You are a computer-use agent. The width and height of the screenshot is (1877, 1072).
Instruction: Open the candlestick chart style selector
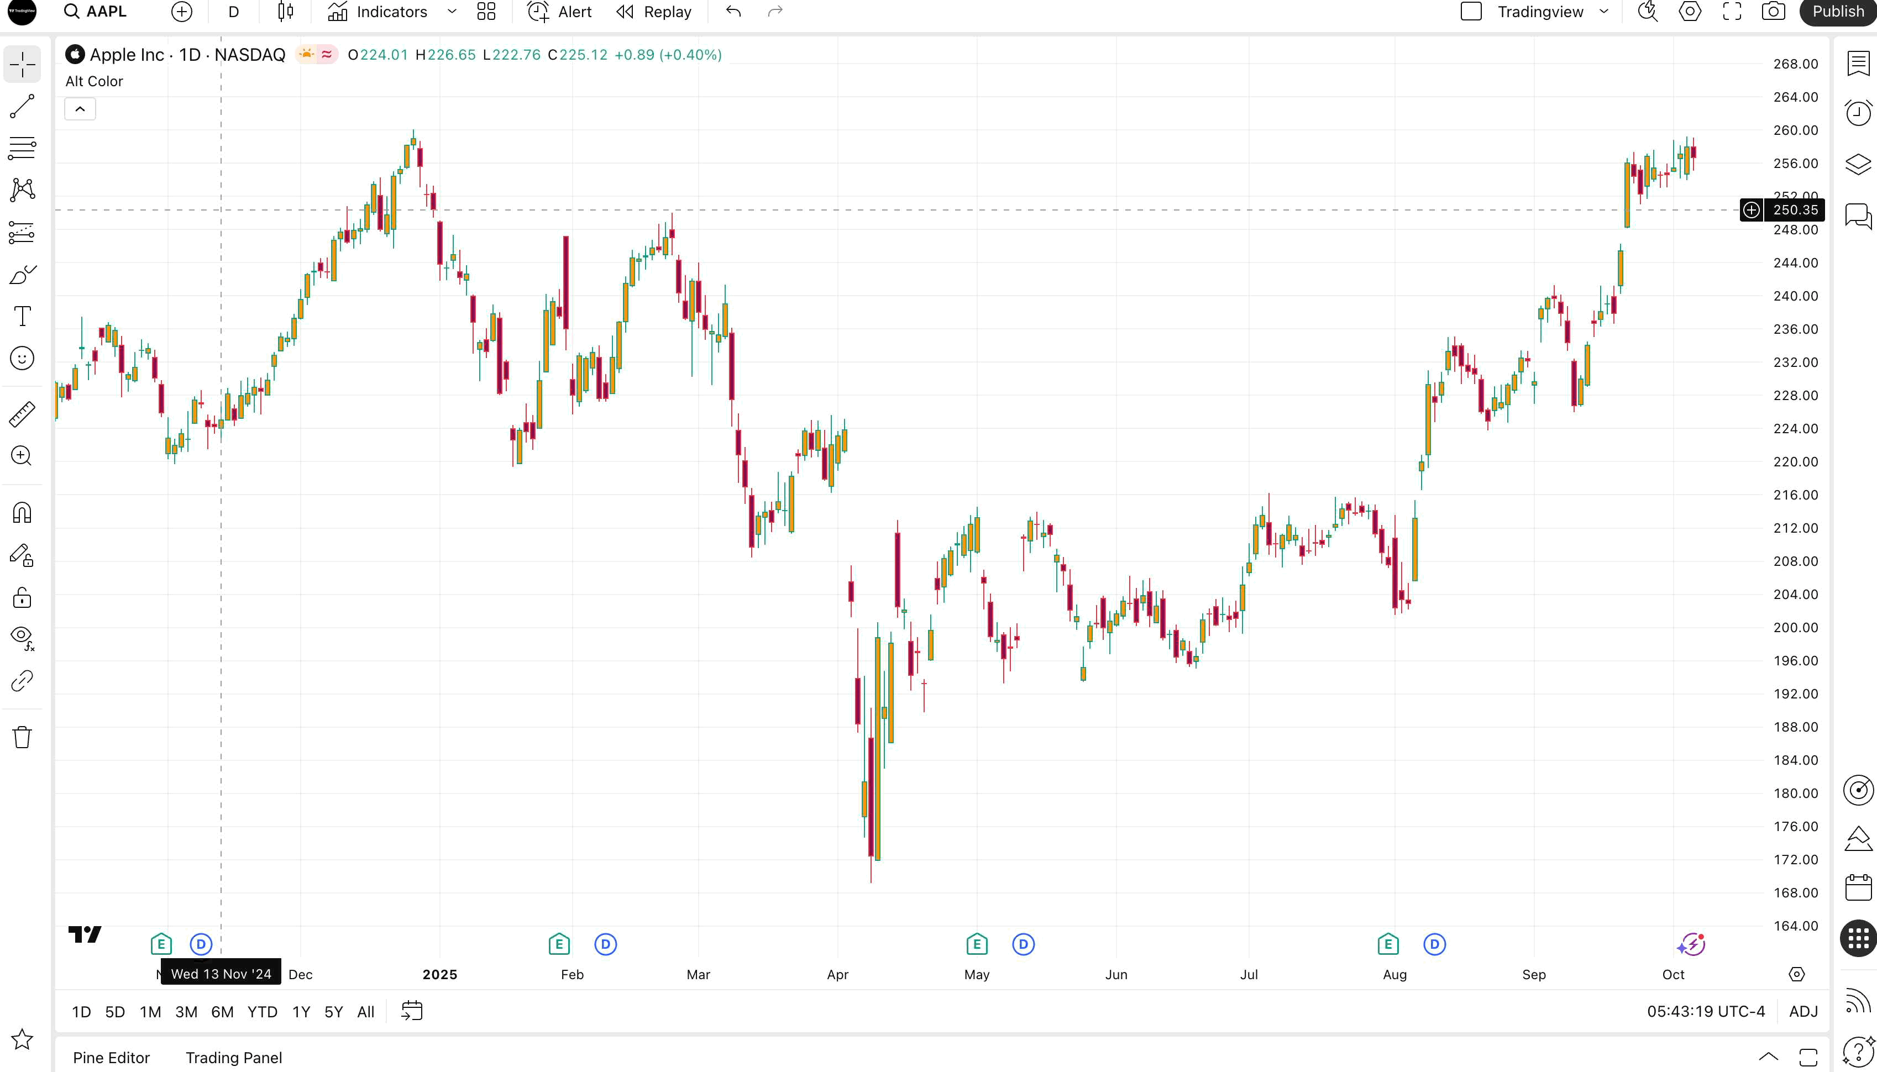286,12
